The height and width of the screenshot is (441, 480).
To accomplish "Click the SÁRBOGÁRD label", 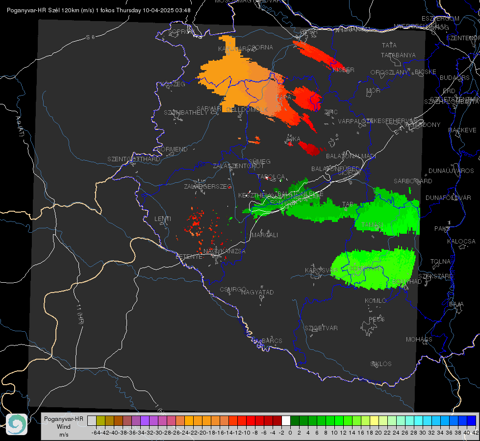I will click(413, 181).
